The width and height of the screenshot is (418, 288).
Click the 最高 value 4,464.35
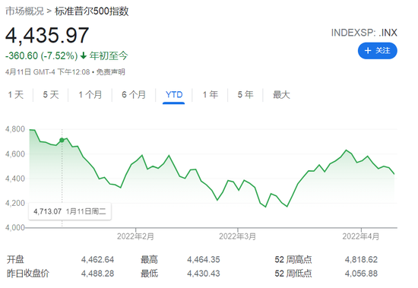pyautogui.click(x=204, y=259)
